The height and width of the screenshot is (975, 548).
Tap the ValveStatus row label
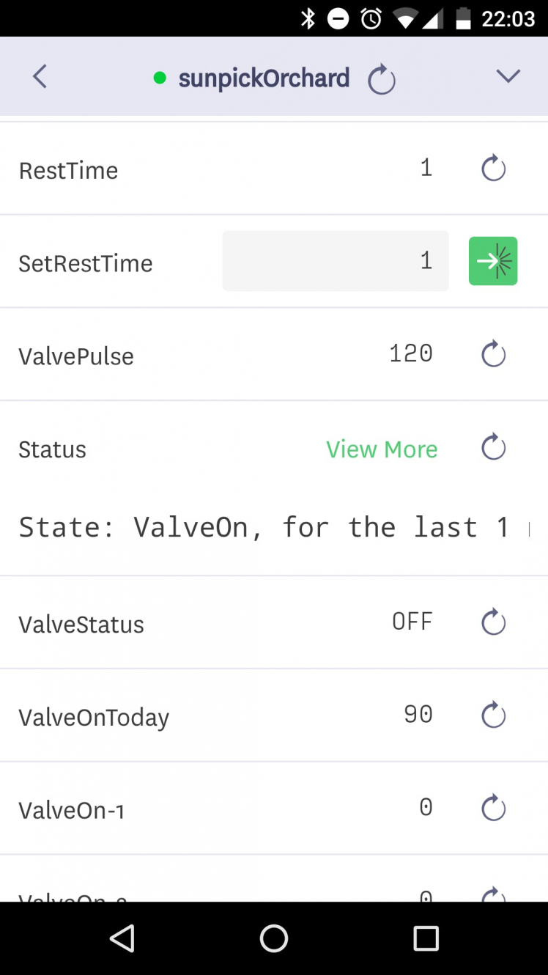pyautogui.click(x=81, y=625)
